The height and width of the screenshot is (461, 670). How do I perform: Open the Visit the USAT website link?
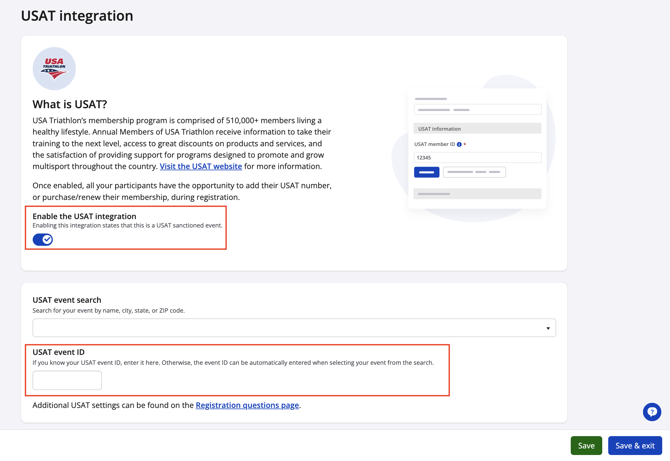click(x=201, y=166)
